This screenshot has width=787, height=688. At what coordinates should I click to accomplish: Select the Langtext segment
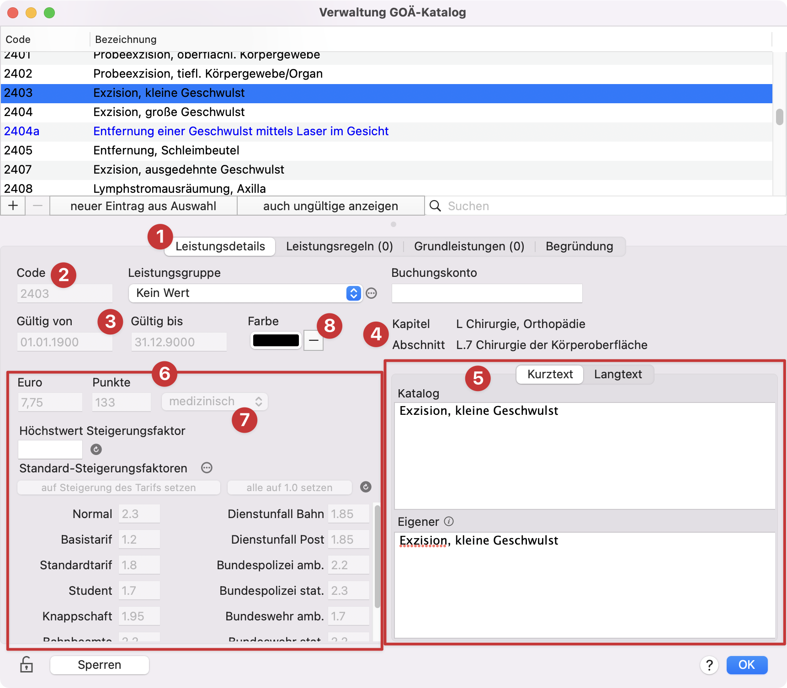618,374
